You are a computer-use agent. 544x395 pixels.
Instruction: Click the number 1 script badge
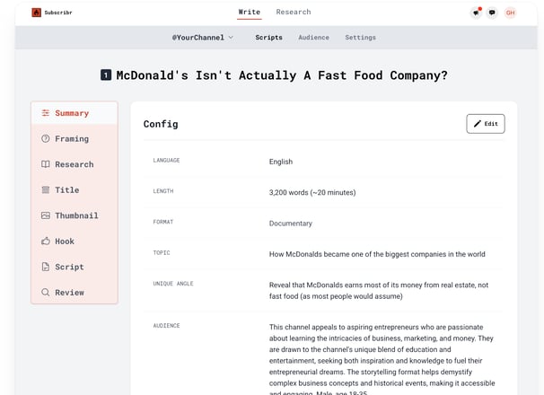point(106,75)
